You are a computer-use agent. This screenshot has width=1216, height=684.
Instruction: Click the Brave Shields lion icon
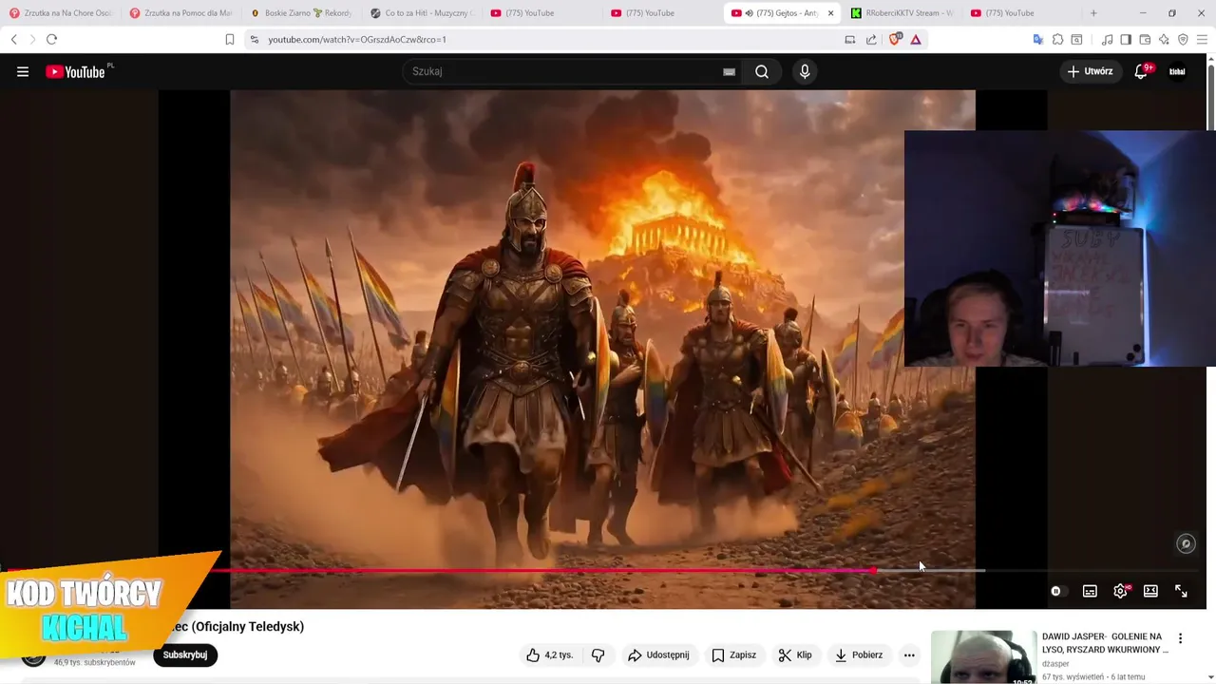[x=895, y=39]
